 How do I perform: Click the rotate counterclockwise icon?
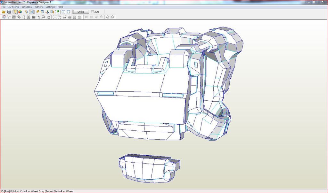click(108, 17)
